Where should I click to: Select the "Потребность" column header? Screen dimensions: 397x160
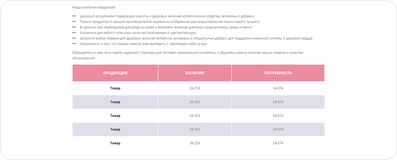pos(278,73)
